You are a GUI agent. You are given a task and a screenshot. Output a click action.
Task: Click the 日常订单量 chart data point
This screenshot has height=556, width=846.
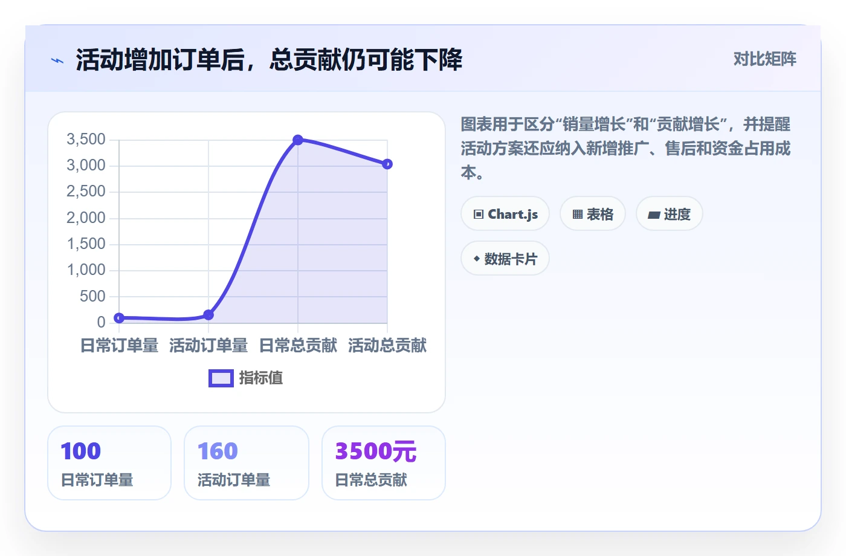119,318
